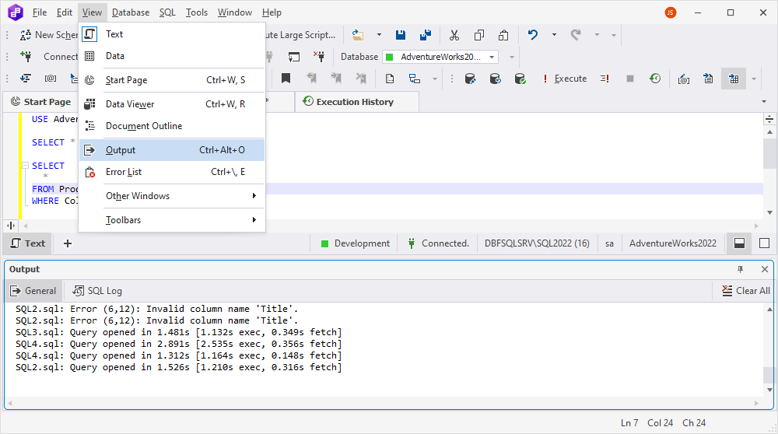The width and height of the screenshot is (778, 434).
Task: Click the New Schema diagram icon
Action: pos(26,35)
